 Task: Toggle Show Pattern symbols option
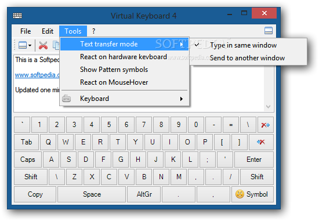pyautogui.click(x=125, y=70)
